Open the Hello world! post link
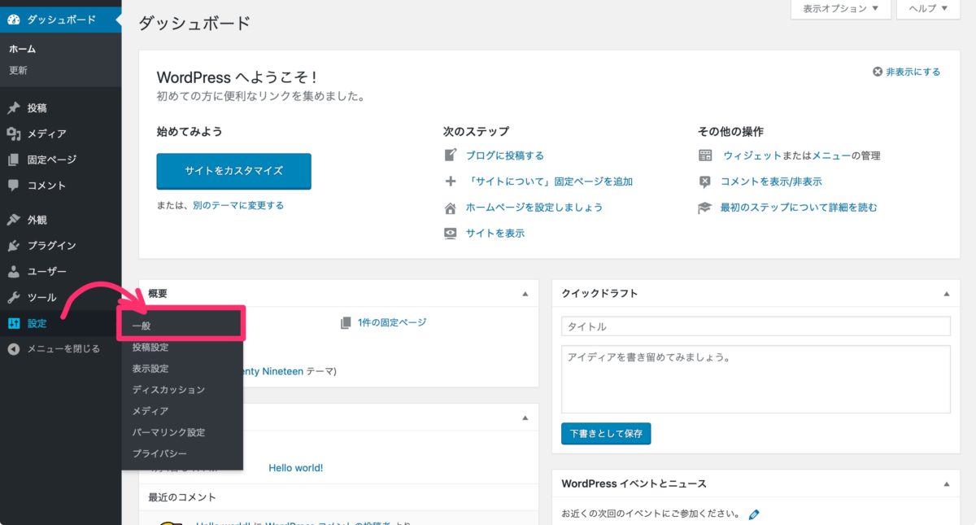Screen dimensions: 976x525 (296, 468)
